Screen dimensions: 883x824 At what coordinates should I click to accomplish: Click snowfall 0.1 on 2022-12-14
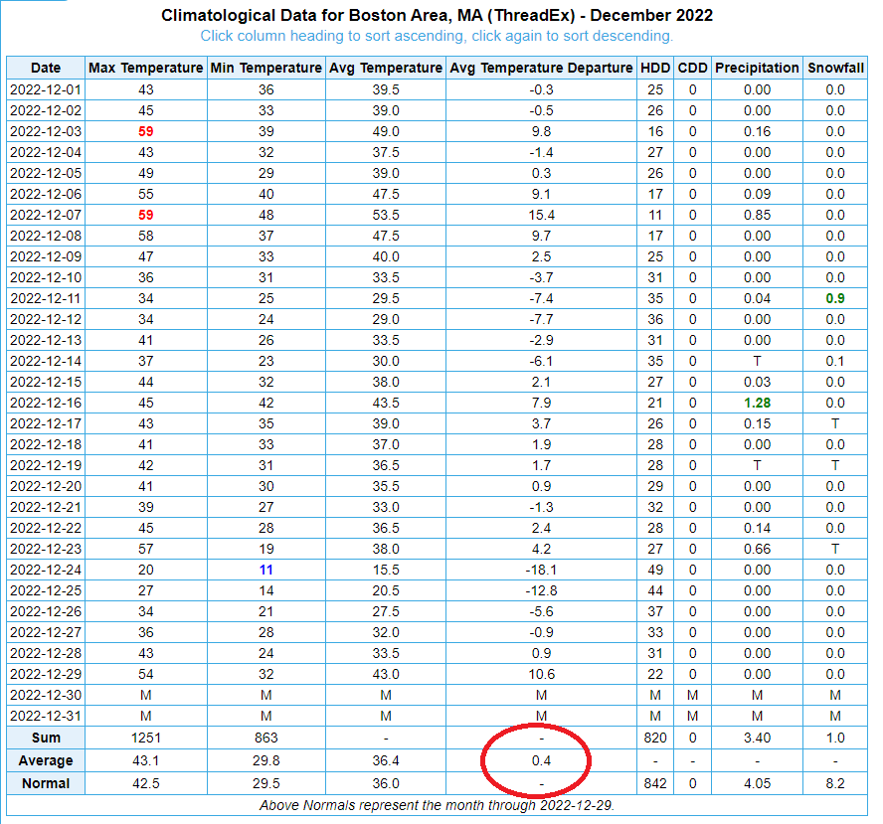click(x=835, y=362)
